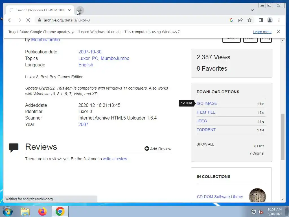Bookmark this page with star icon
The image size is (289, 217).
point(249,20)
